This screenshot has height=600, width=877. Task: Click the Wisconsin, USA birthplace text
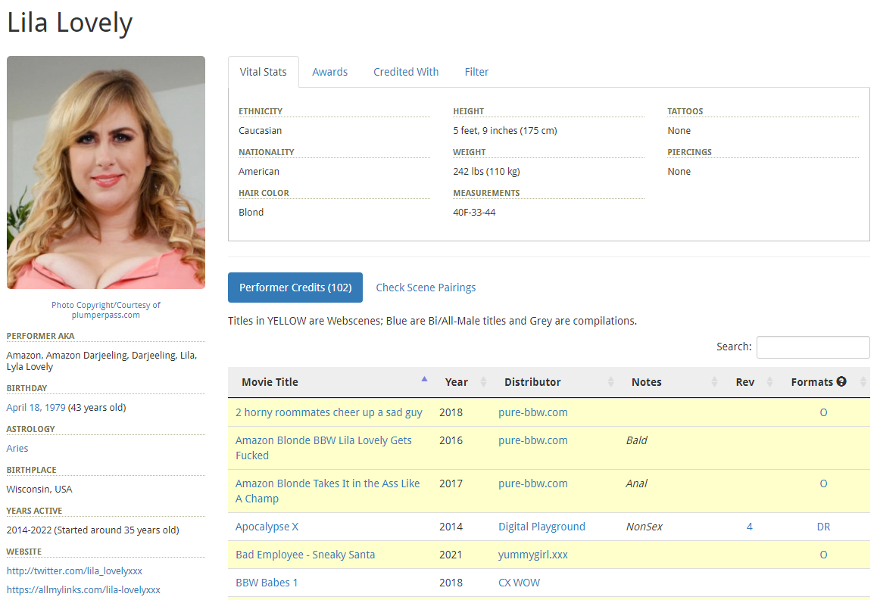[x=39, y=490]
